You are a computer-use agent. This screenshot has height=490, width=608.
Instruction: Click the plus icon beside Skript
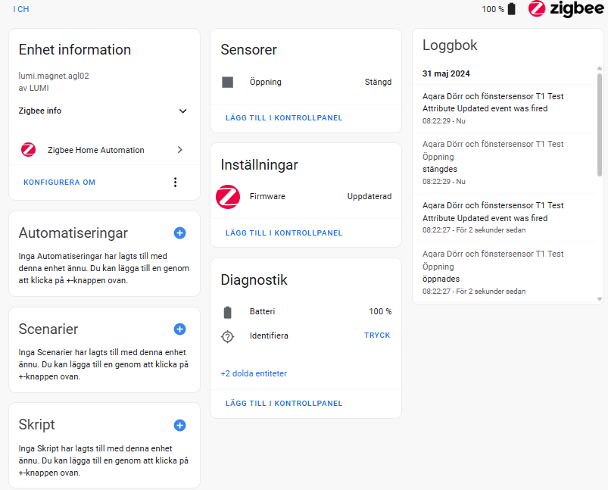pos(179,425)
